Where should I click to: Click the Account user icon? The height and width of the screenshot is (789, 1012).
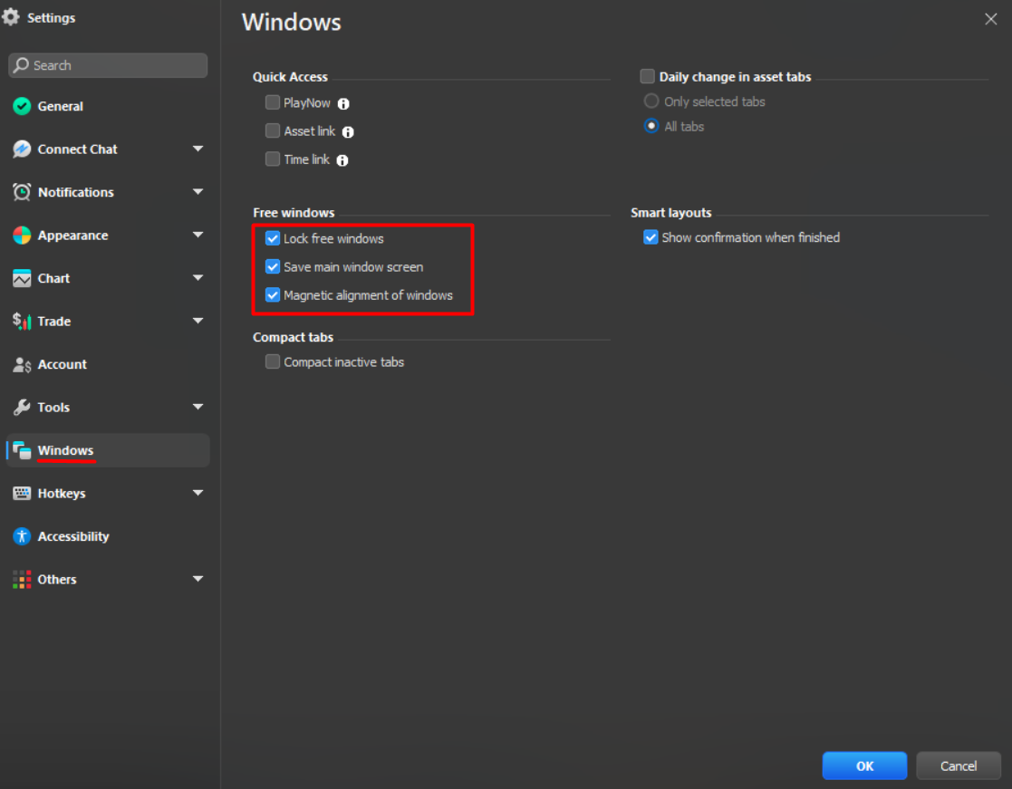(x=22, y=364)
